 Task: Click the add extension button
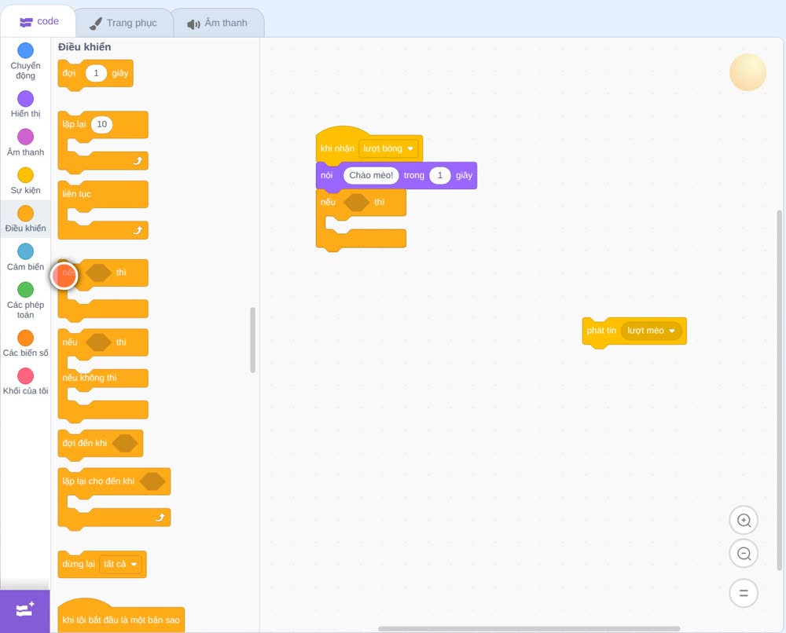(25, 610)
